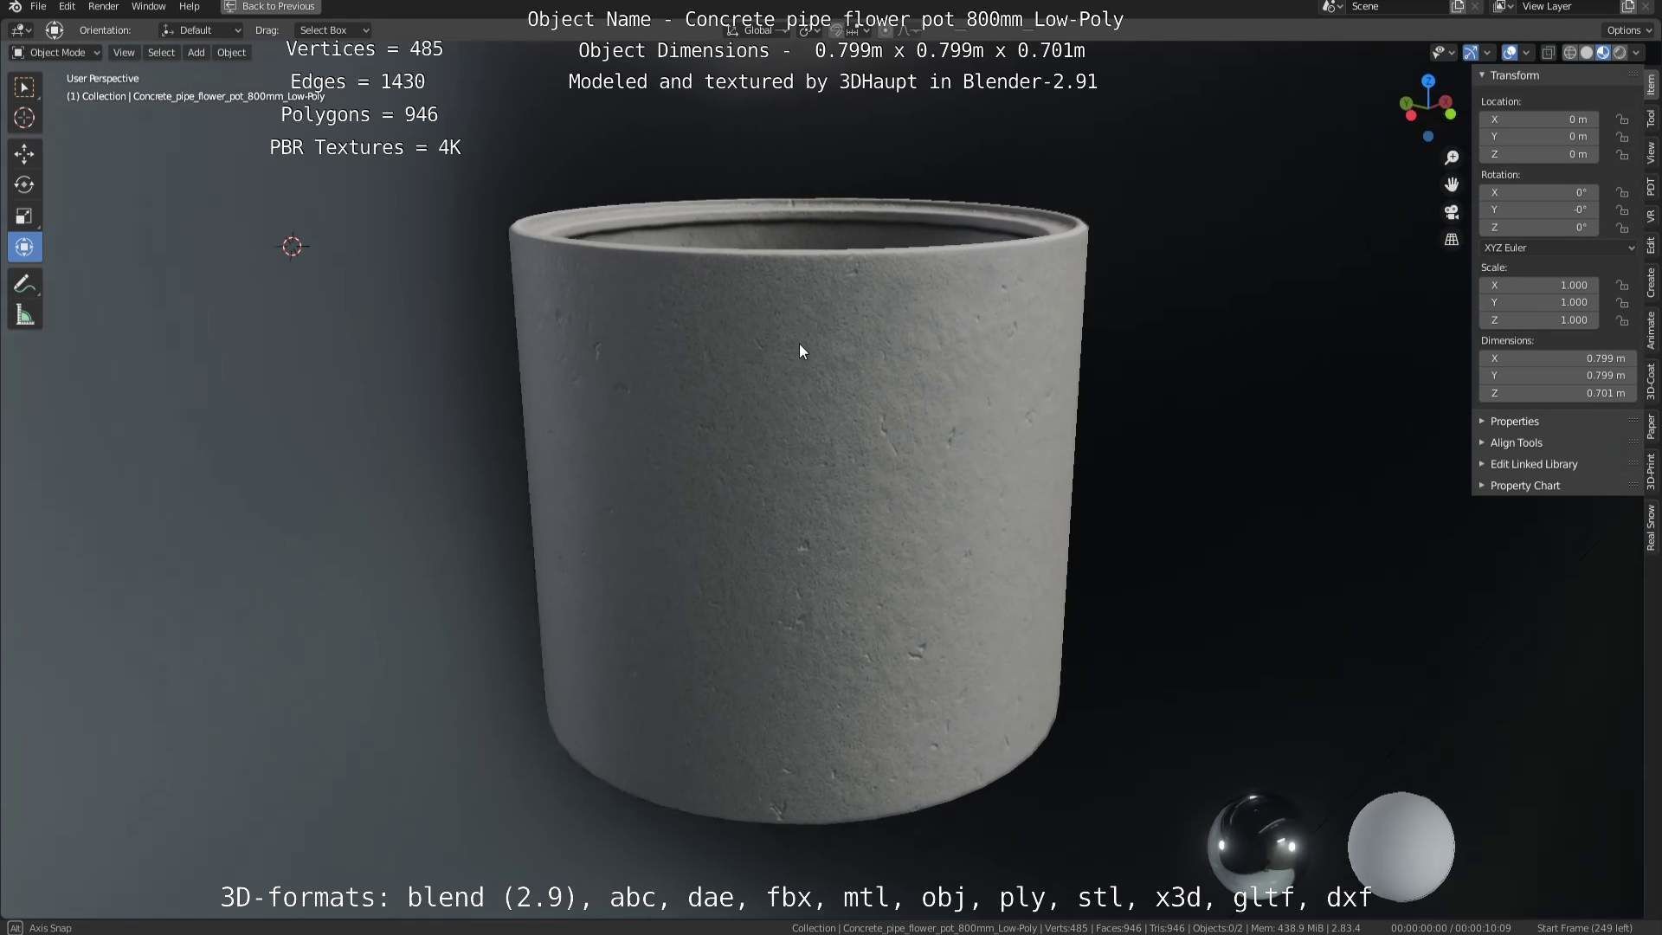This screenshot has height=935, width=1662.
Task: Switch to material preview shading
Action: point(1602,53)
